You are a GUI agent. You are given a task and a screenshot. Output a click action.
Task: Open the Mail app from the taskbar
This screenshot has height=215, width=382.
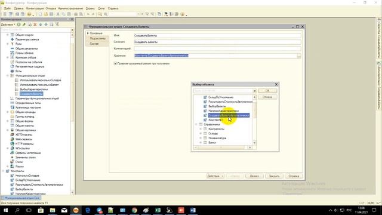click(64, 210)
